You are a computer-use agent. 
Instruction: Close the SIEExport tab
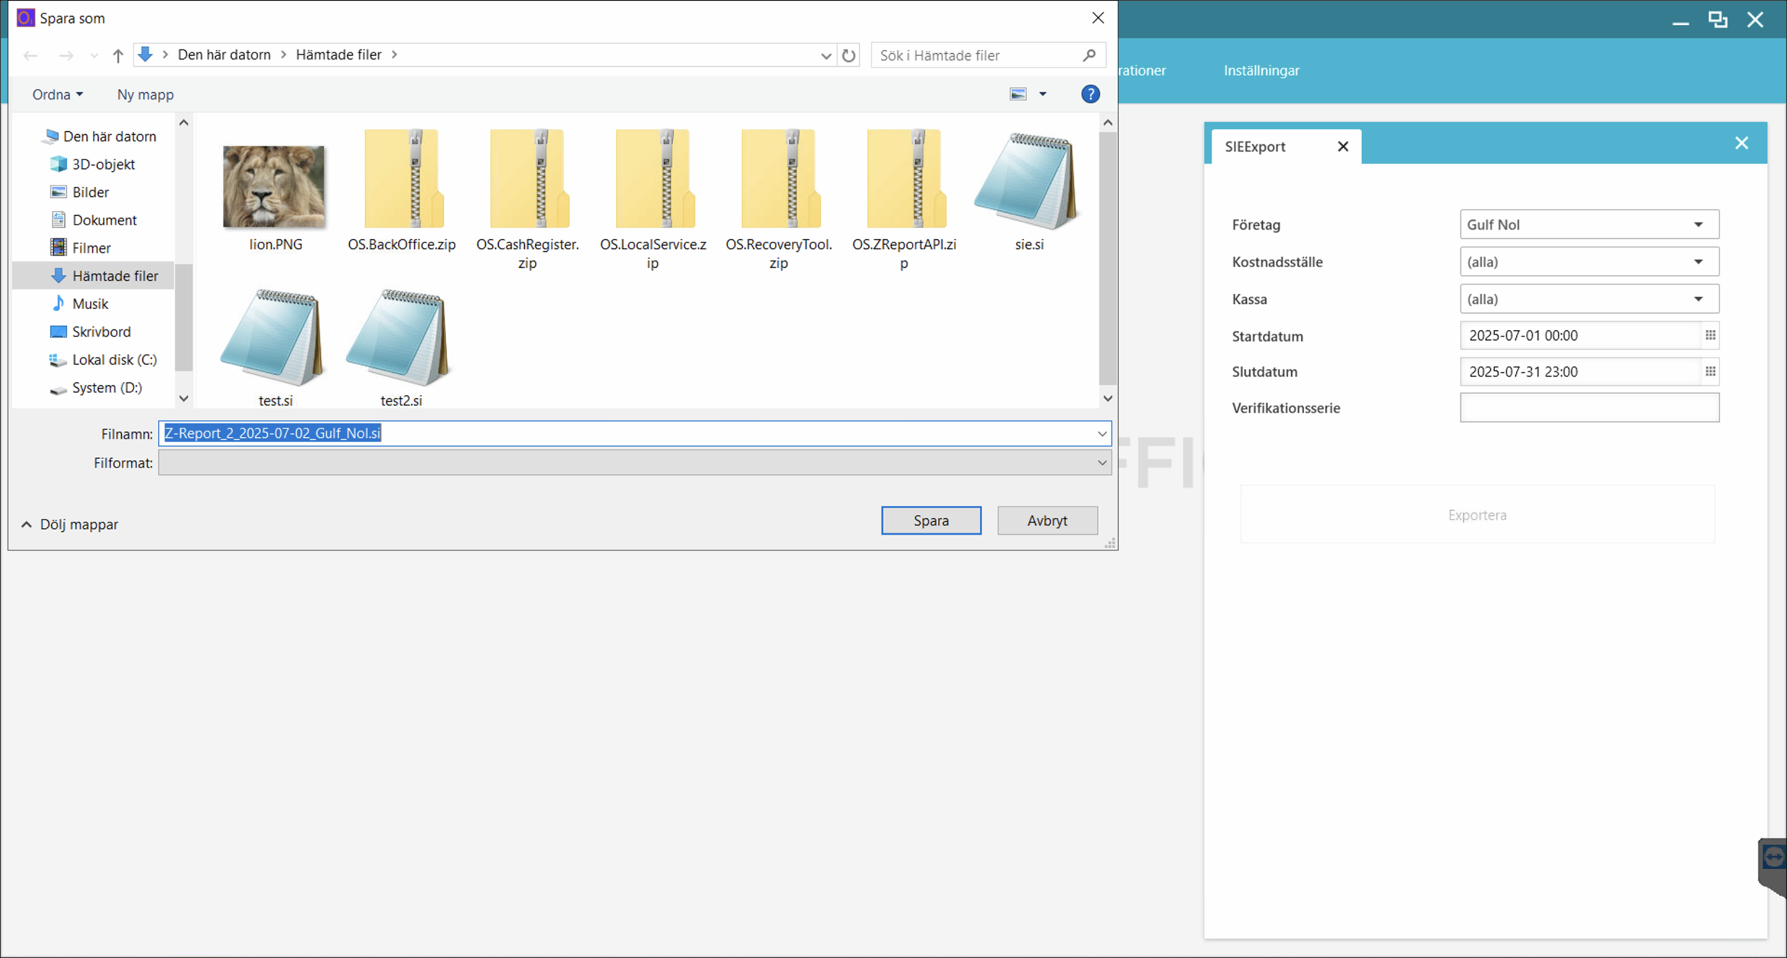1343,147
